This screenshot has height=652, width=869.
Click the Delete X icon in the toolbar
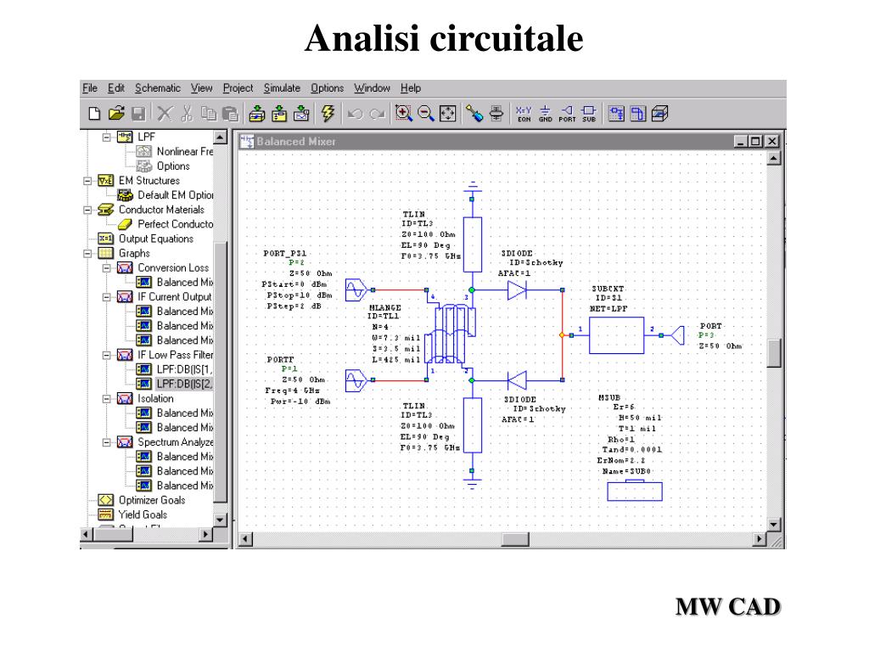tap(164, 114)
